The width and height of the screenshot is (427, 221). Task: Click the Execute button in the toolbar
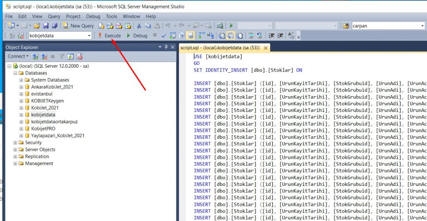[x=110, y=36]
